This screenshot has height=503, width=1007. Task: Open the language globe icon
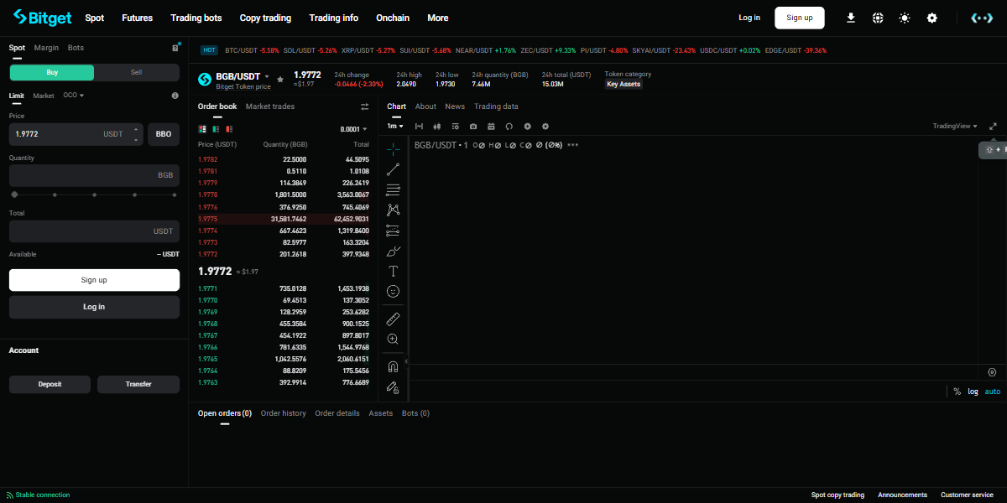(x=878, y=18)
